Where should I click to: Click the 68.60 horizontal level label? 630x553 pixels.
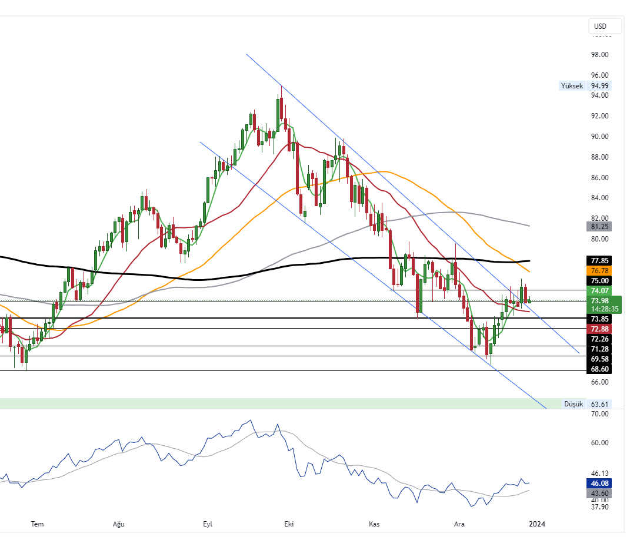[599, 369]
